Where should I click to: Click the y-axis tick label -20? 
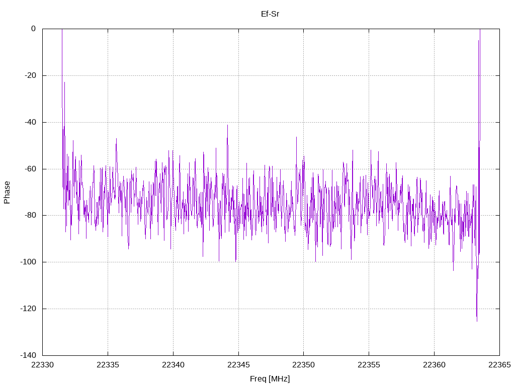click(31, 75)
